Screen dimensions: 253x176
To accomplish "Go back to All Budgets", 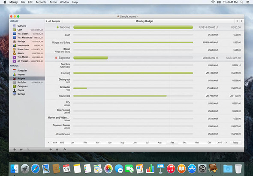I will (x=53, y=21).
